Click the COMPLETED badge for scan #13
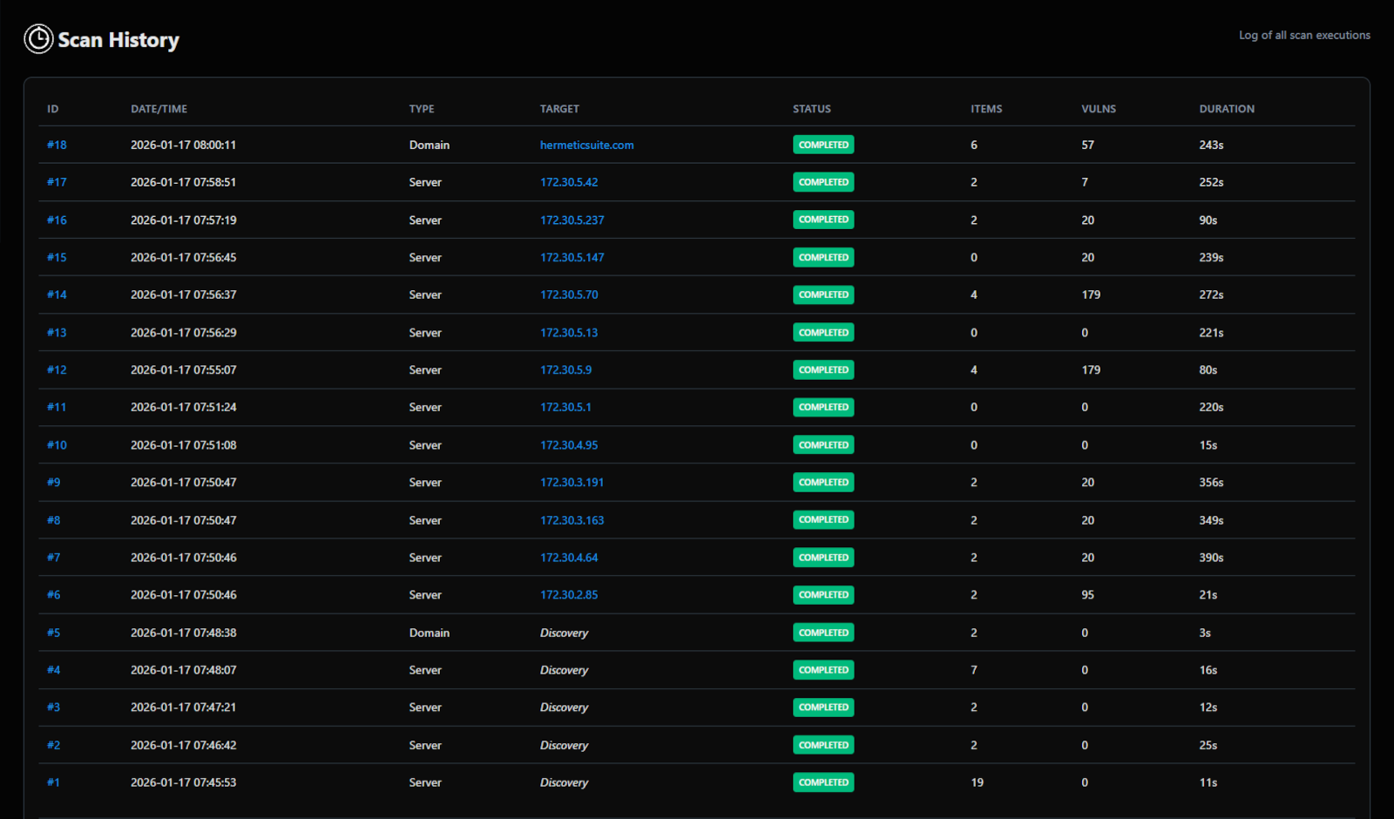This screenshot has height=819, width=1394. coord(822,333)
